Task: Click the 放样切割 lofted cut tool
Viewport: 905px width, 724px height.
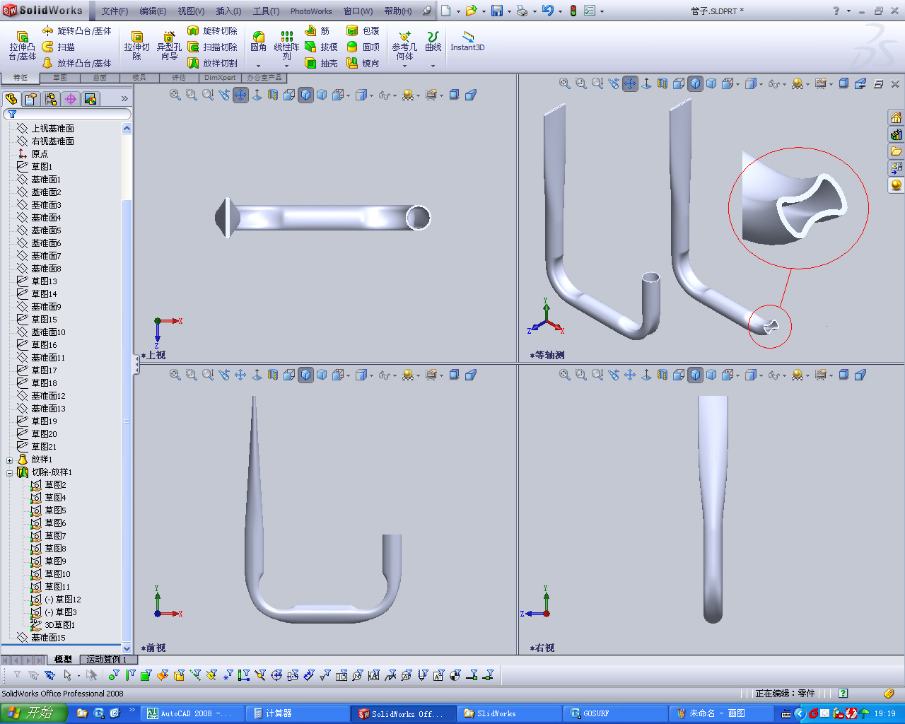Action: point(212,63)
